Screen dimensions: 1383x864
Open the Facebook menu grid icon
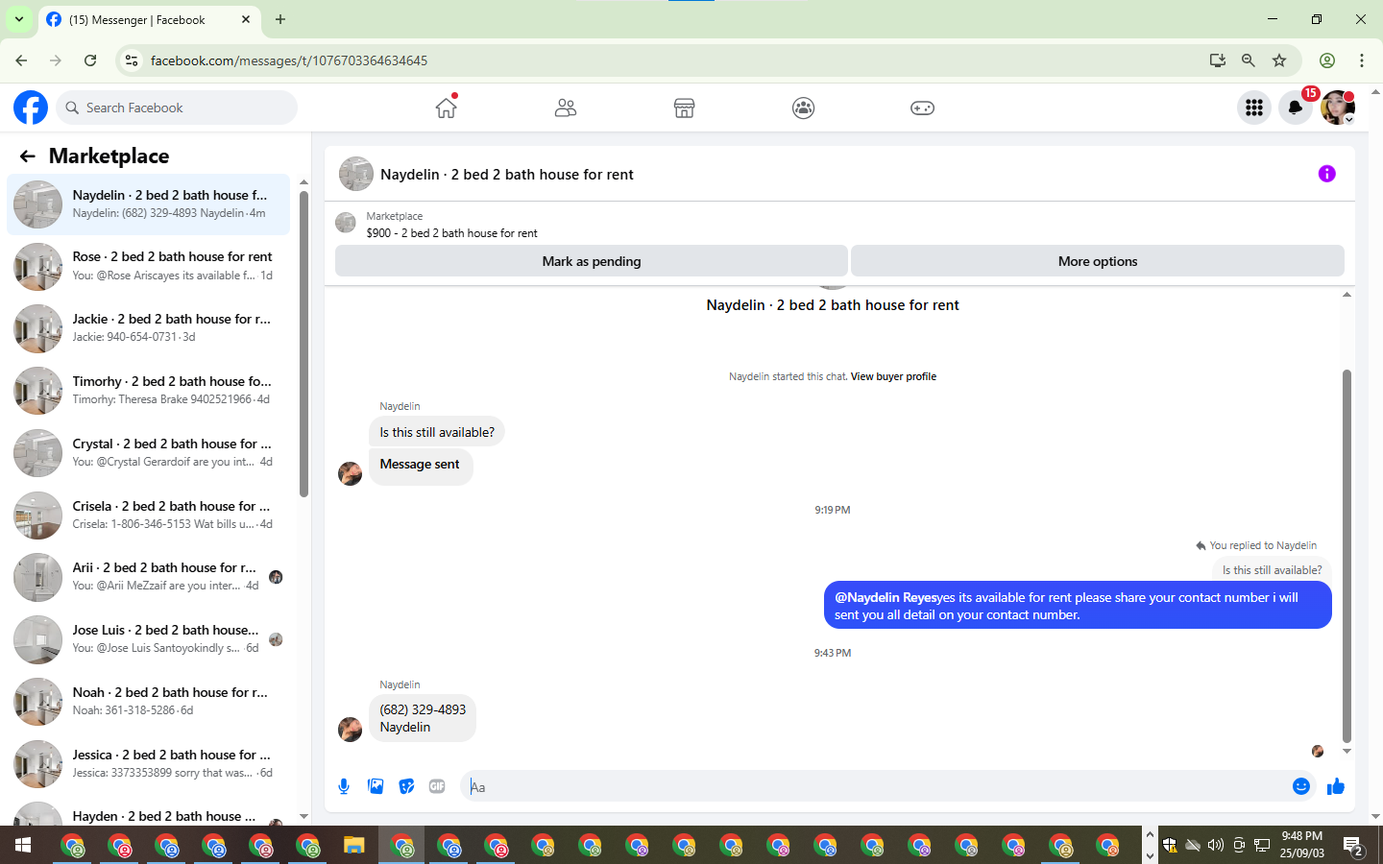click(x=1254, y=108)
